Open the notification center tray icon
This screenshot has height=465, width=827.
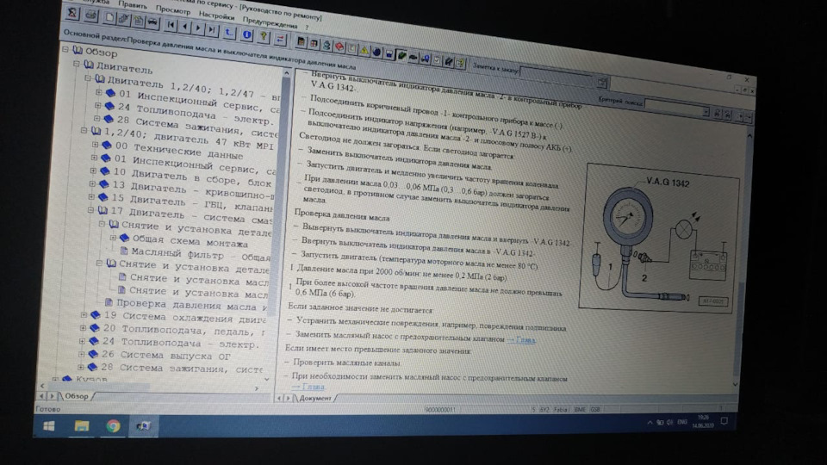(x=724, y=421)
